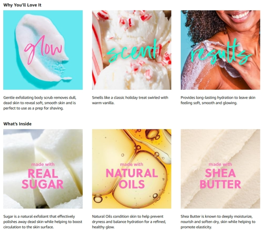264x233 pixels.
Task: Click the pink 'glow' scrub swatch image
Action: point(43,50)
